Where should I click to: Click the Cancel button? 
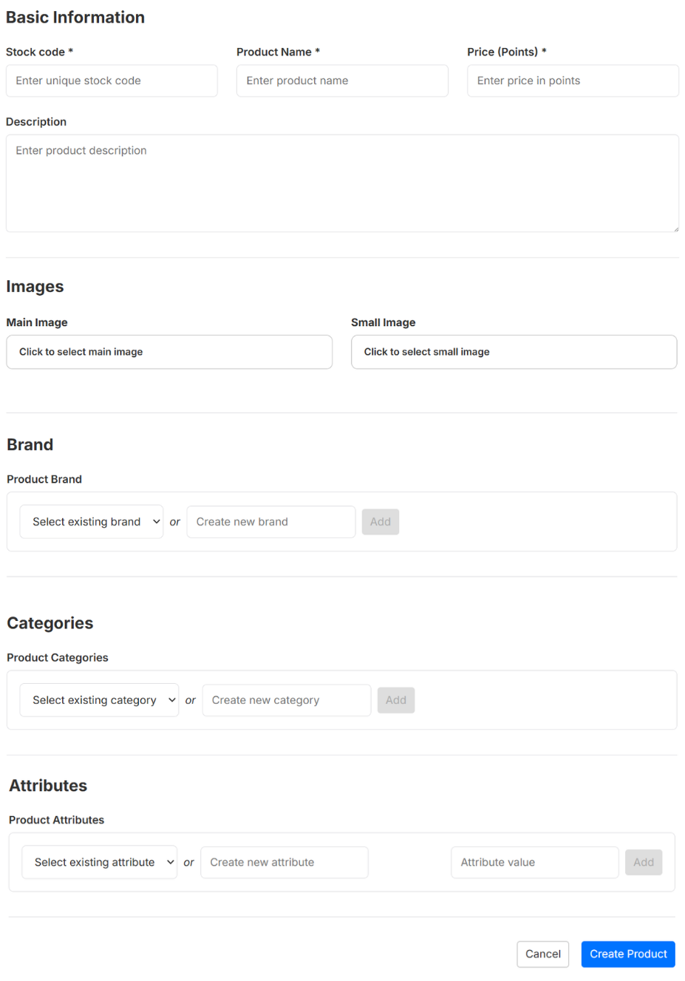click(542, 954)
